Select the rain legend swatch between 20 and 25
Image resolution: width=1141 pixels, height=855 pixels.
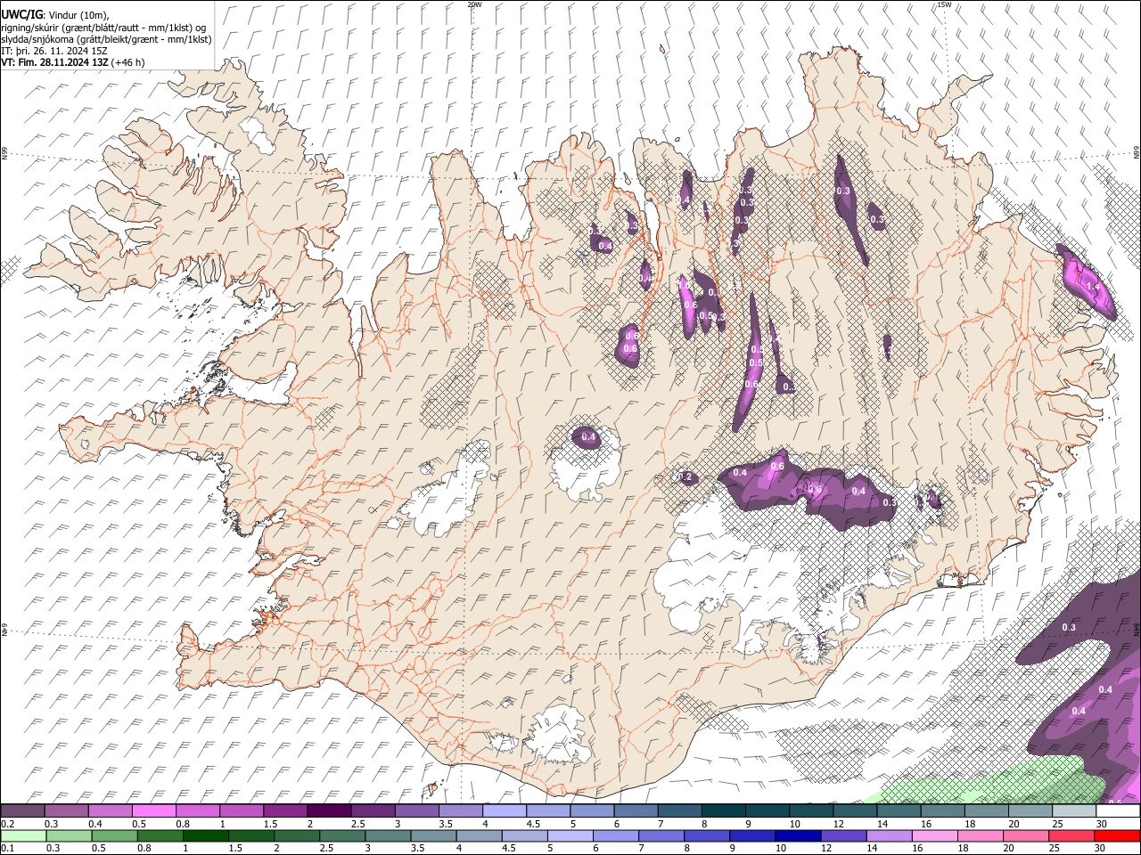click(1026, 836)
